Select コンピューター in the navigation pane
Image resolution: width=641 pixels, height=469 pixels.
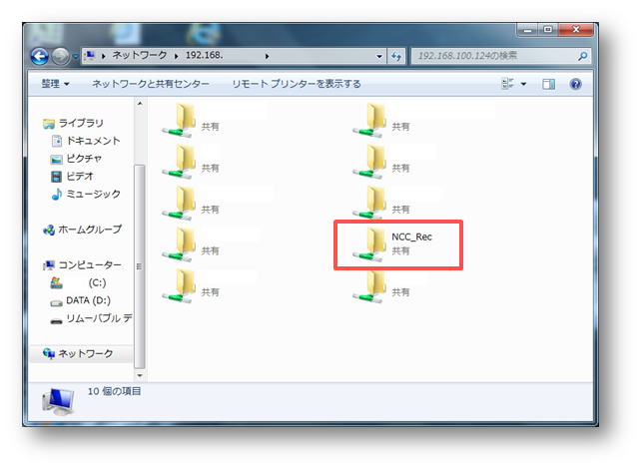coord(90,264)
